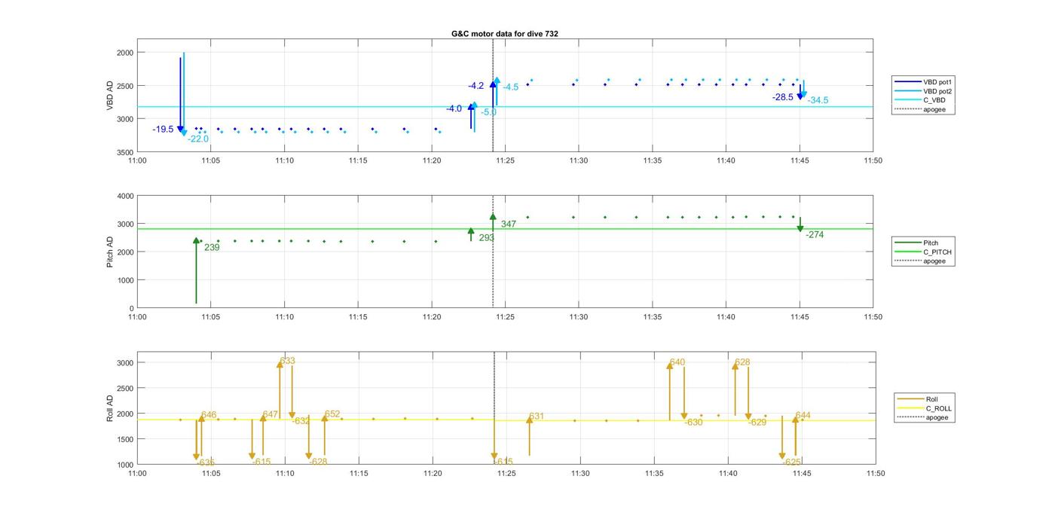Screen dimensions: 1055x522
Task: Click the "-630" roll move label
Action: (x=693, y=423)
